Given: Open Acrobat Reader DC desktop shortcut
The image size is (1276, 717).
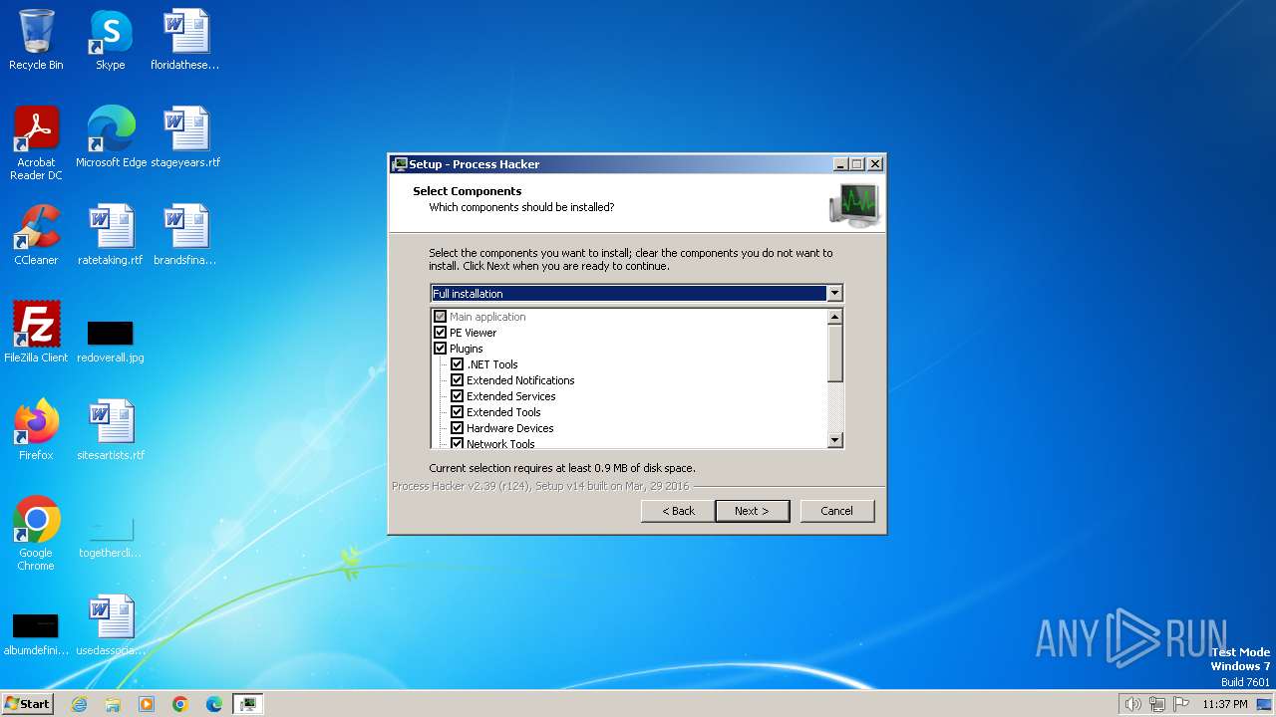Looking at the screenshot, I should pyautogui.click(x=36, y=143).
